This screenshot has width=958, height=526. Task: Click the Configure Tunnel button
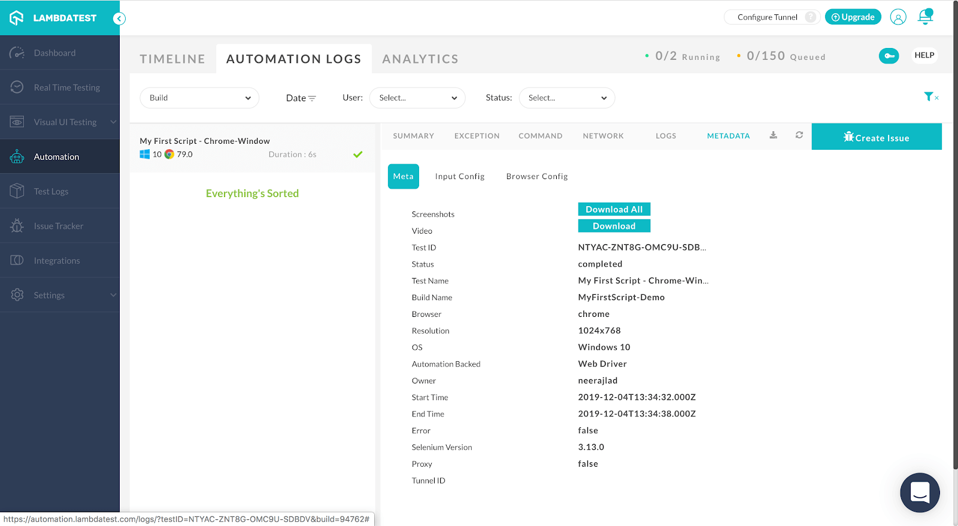pyautogui.click(x=772, y=17)
